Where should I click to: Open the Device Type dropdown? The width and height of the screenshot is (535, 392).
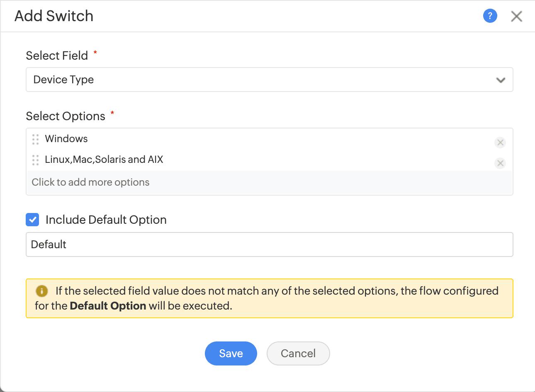point(270,80)
